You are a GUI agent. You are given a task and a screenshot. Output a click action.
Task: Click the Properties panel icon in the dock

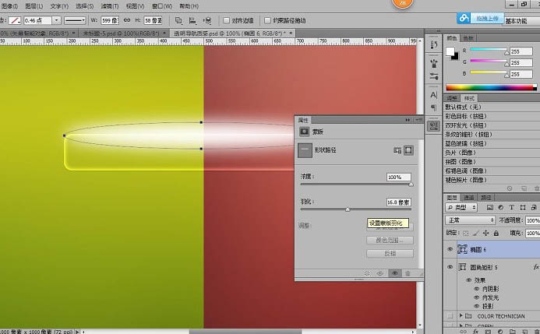[433, 126]
